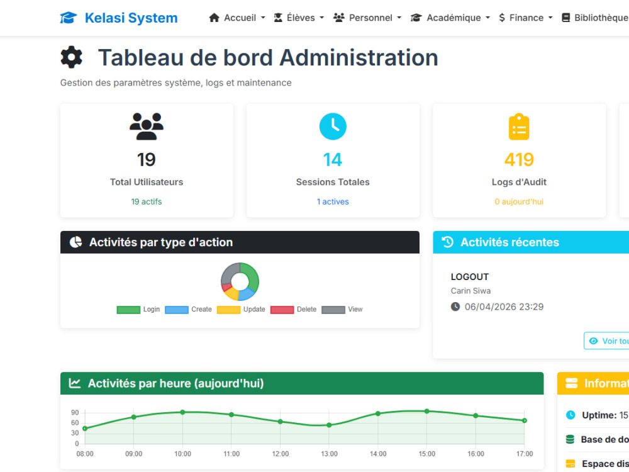Click the history icon in Activités récentes header
629x472 pixels.
pyautogui.click(x=448, y=242)
